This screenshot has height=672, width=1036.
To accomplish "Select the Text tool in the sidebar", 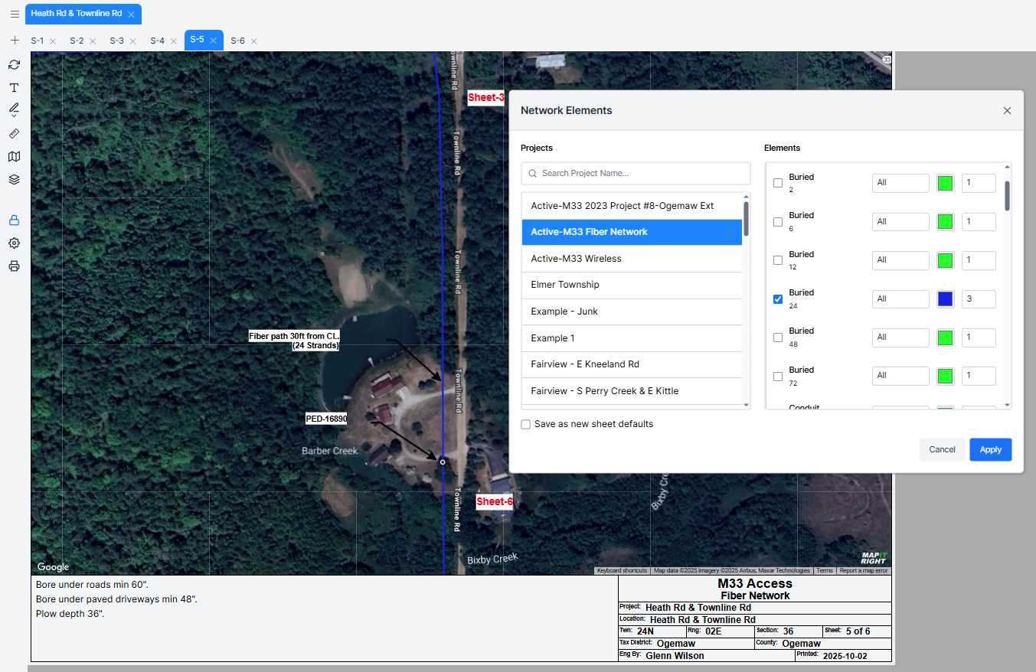I will 14,87.
